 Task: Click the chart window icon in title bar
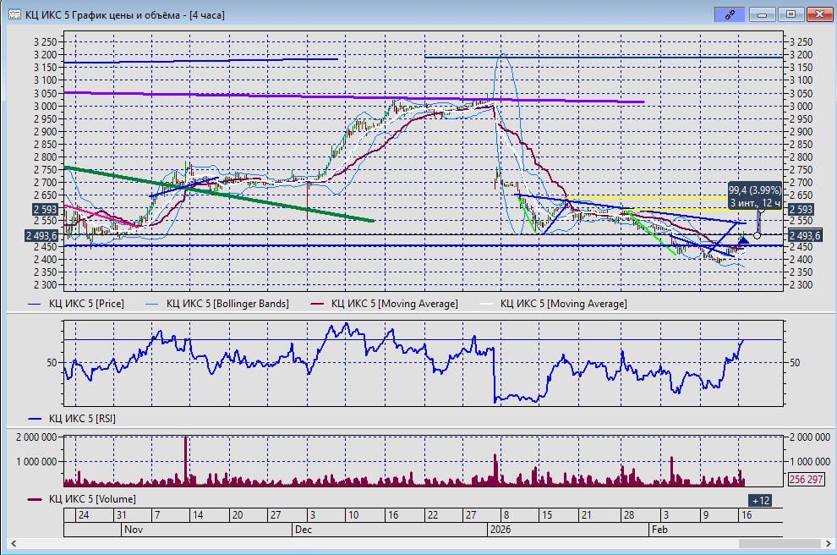click(16, 14)
